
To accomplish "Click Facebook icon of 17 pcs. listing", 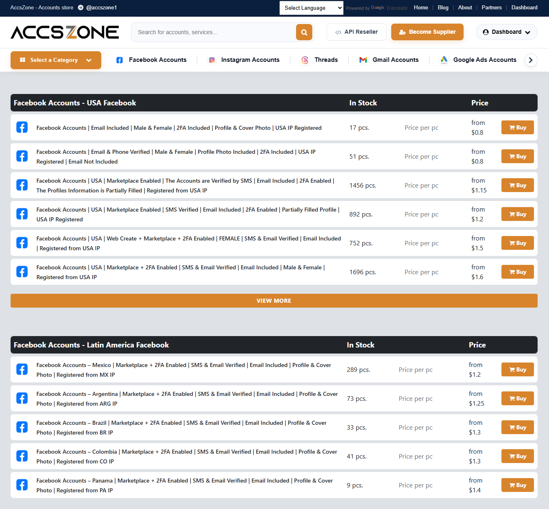I will click(x=22, y=127).
